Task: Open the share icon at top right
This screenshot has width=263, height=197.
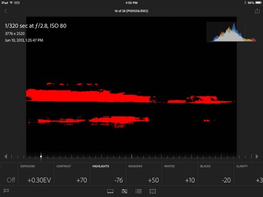Action: coord(257,11)
